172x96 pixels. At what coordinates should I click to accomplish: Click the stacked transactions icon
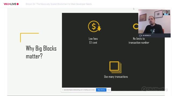tap(115, 67)
